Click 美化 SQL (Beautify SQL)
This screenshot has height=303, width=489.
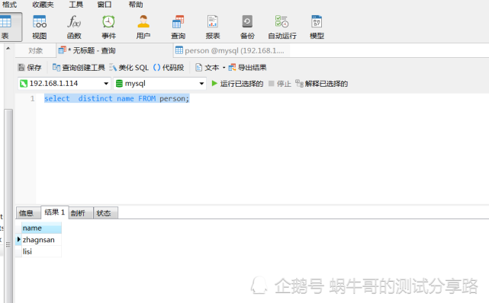click(129, 68)
